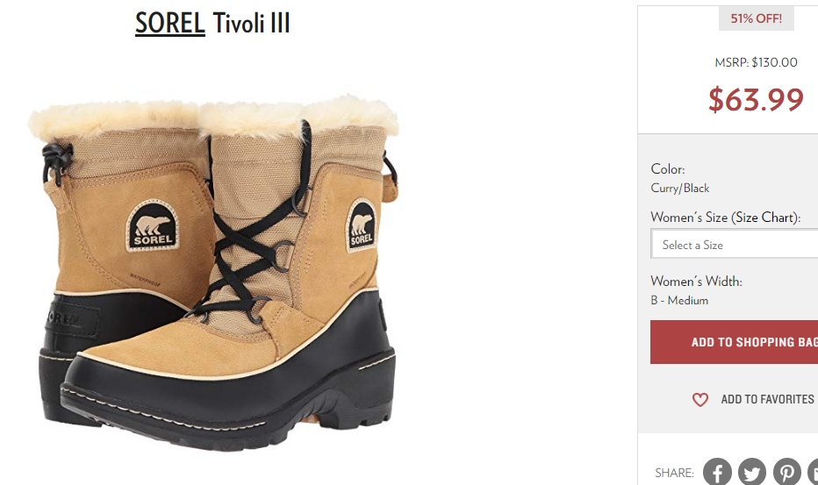The height and width of the screenshot is (485, 818).
Task: Click the Women's Width label
Action: coord(697,282)
